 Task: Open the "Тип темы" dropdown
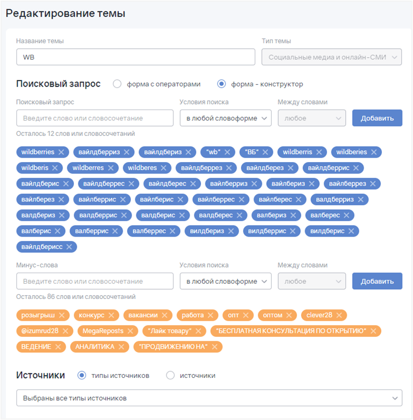click(331, 57)
